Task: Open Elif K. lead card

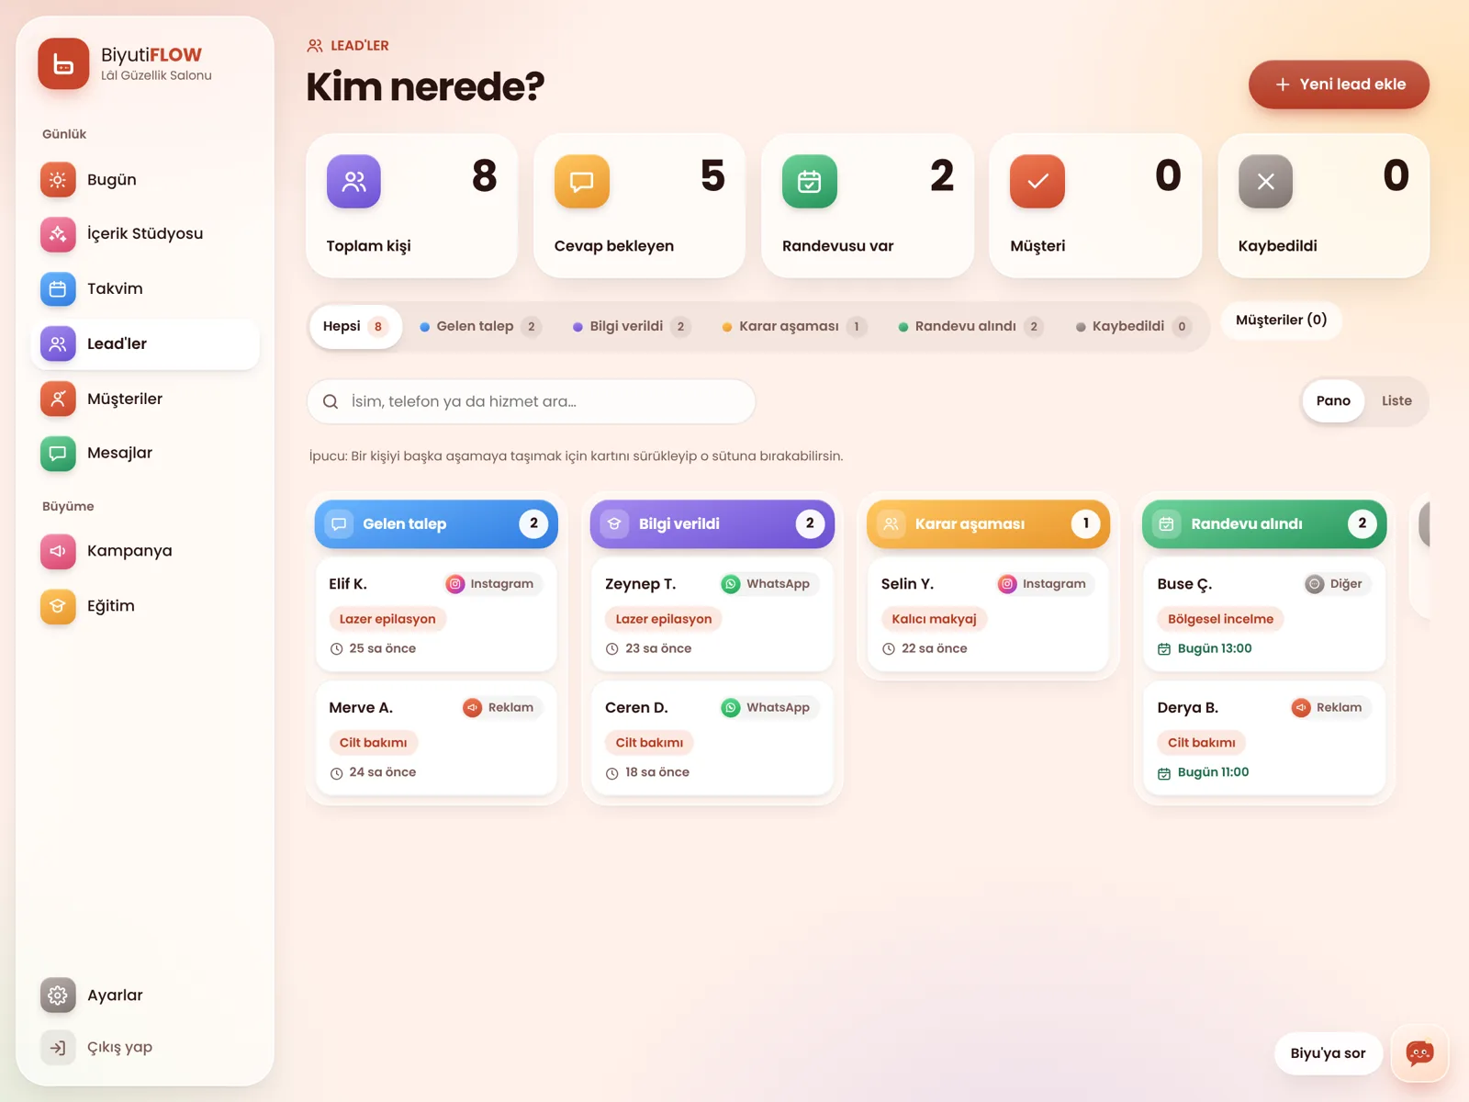Action: point(436,614)
